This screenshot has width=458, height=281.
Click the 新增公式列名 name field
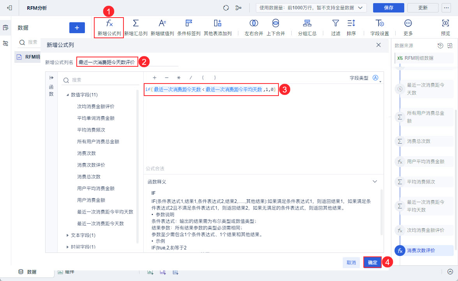point(128,62)
